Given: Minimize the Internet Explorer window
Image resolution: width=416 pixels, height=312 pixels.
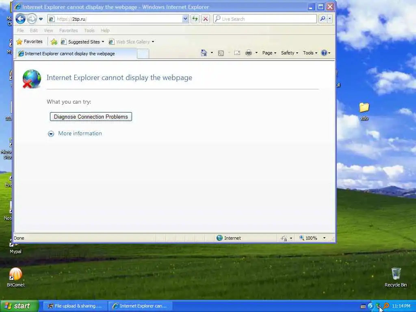Looking at the screenshot, I should (x=311, y=7).
